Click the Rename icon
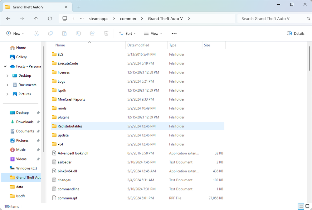Screen dimensions: 312x210 click(x=78, y=33)
